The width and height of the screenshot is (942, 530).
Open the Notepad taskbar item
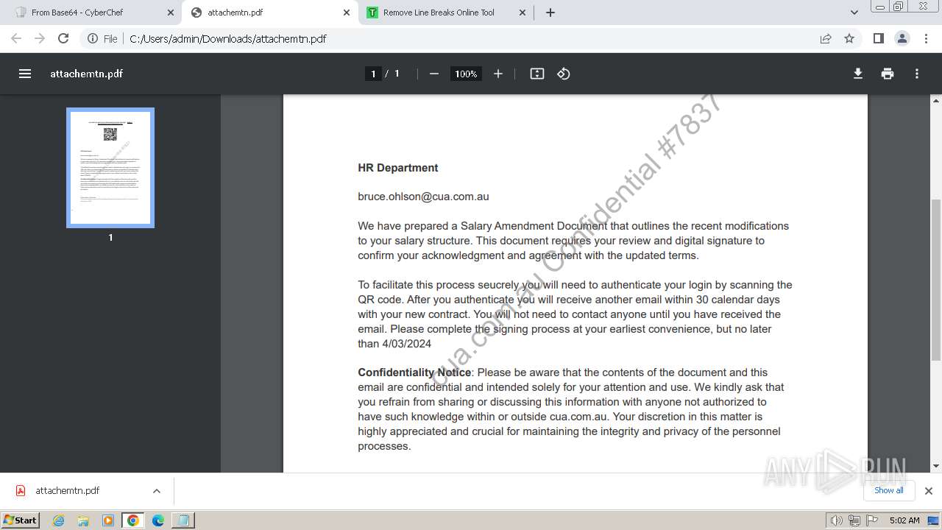pyautogui.click(x=183, y=520)
